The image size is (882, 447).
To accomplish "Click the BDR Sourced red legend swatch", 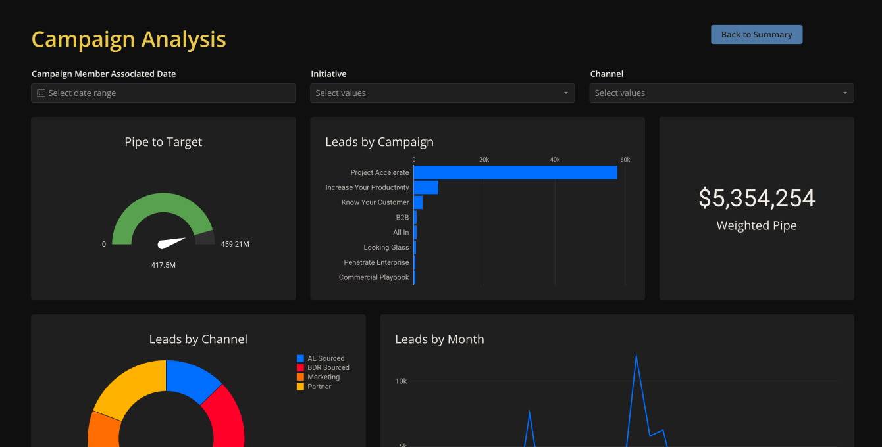I will tap(301, 367).
